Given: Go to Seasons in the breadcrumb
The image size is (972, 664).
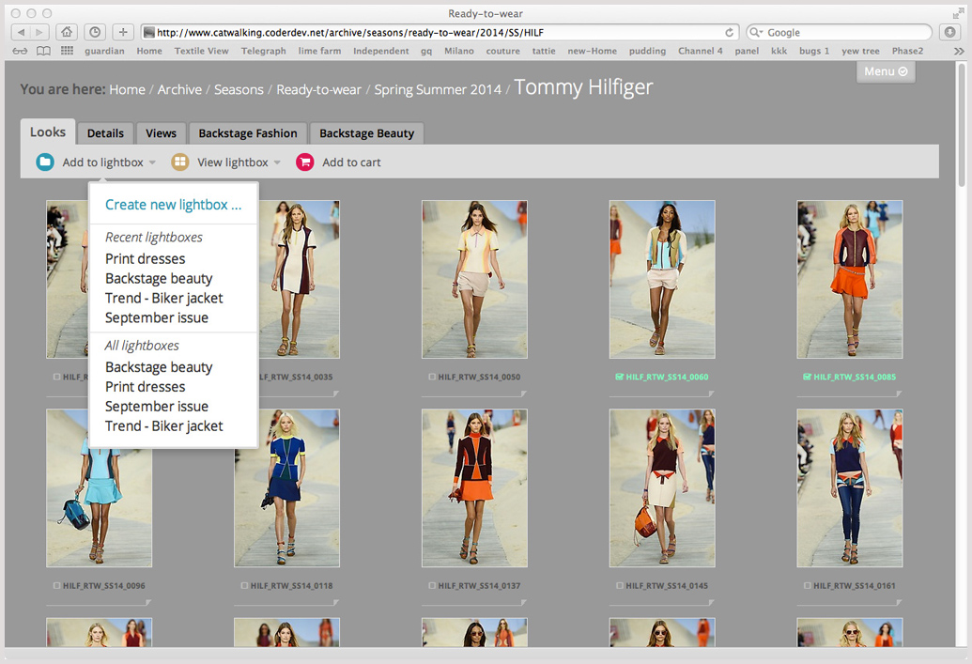Looking at the screenshot, I should (239, 90).
